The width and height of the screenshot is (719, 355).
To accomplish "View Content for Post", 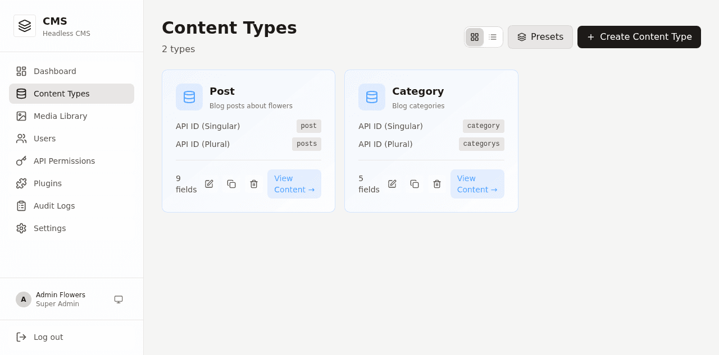I will [x=294, y=184].
